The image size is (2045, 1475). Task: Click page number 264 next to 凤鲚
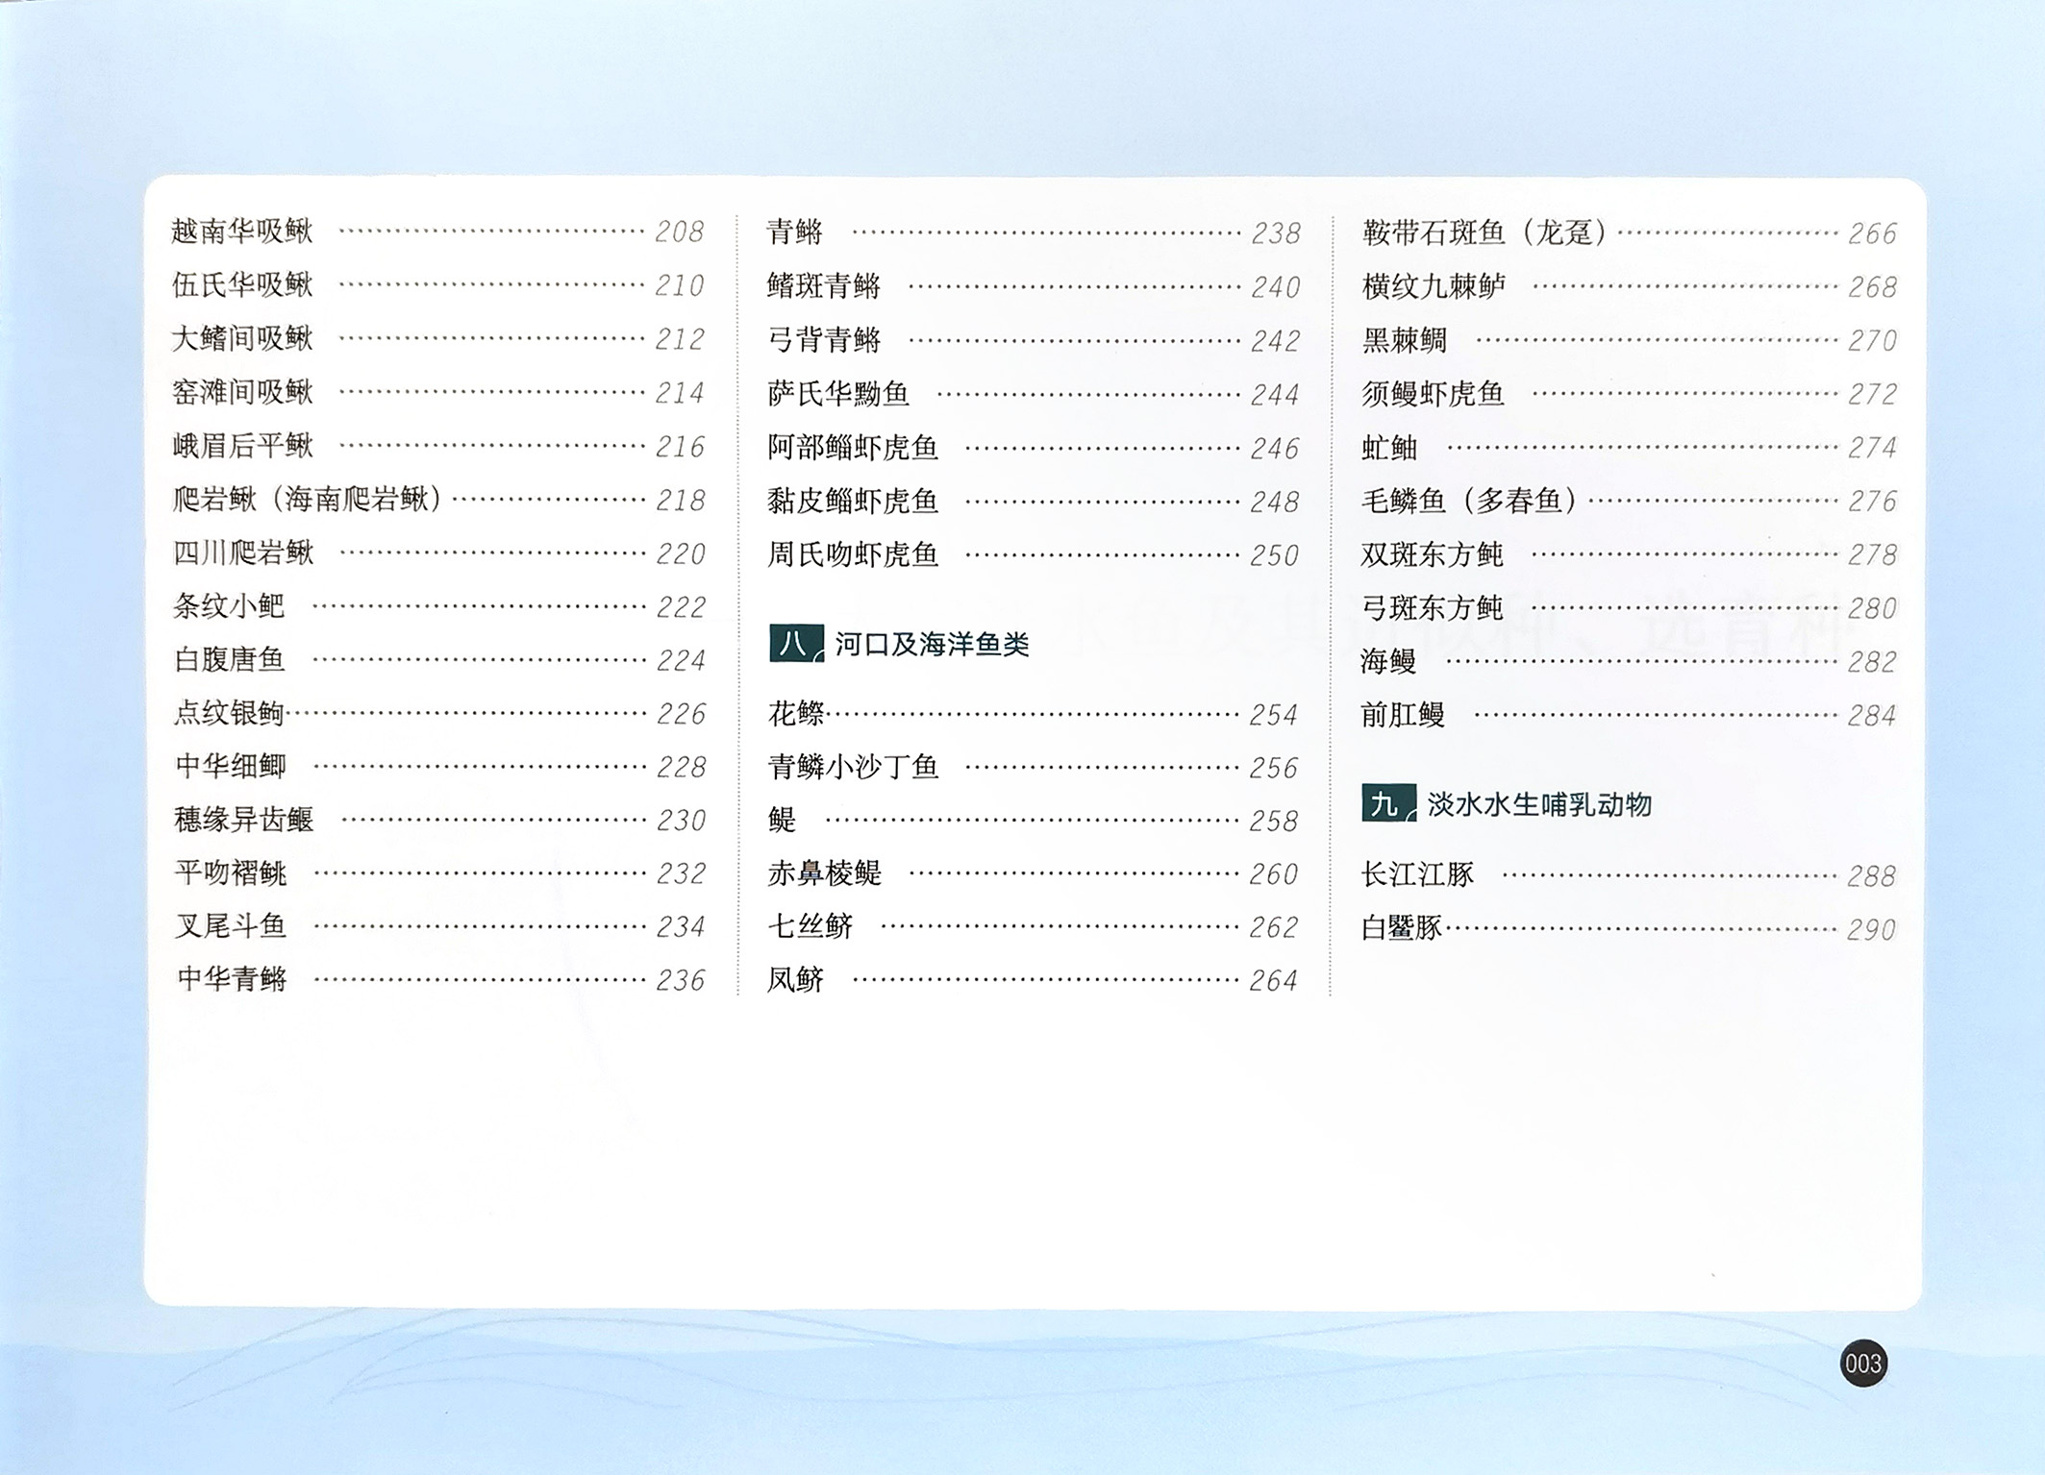1273,981
